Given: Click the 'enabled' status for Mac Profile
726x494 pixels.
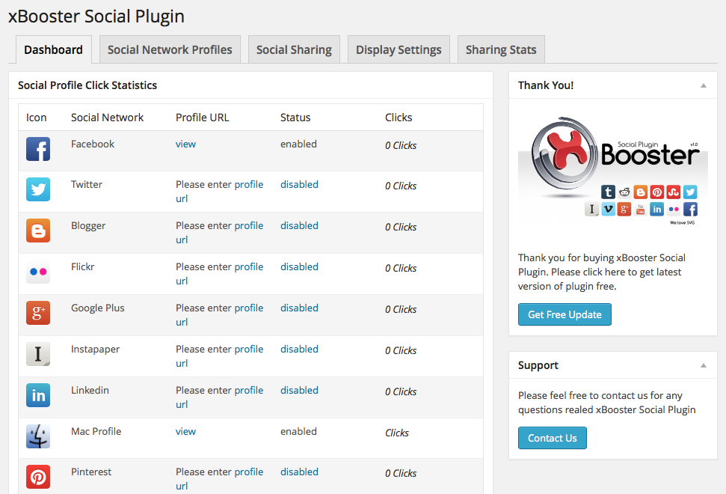Looking at the screenshot, I should tap(298, 431).
